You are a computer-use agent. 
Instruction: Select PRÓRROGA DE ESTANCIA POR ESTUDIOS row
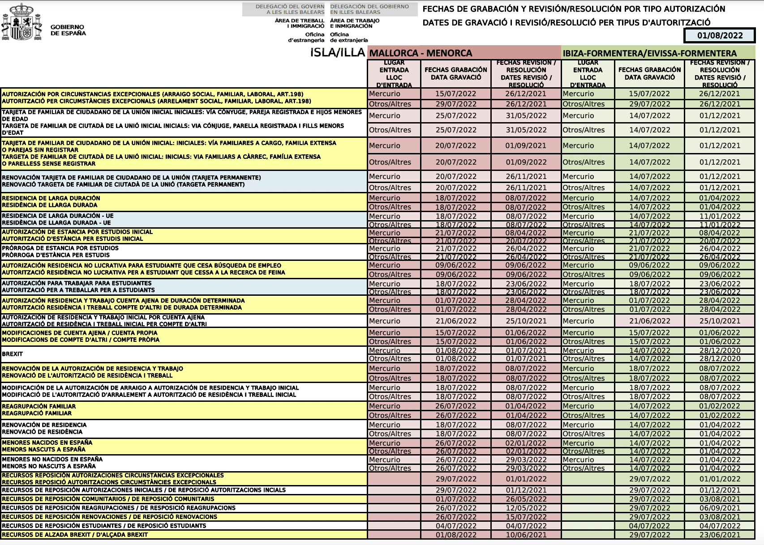pos(184,251)
